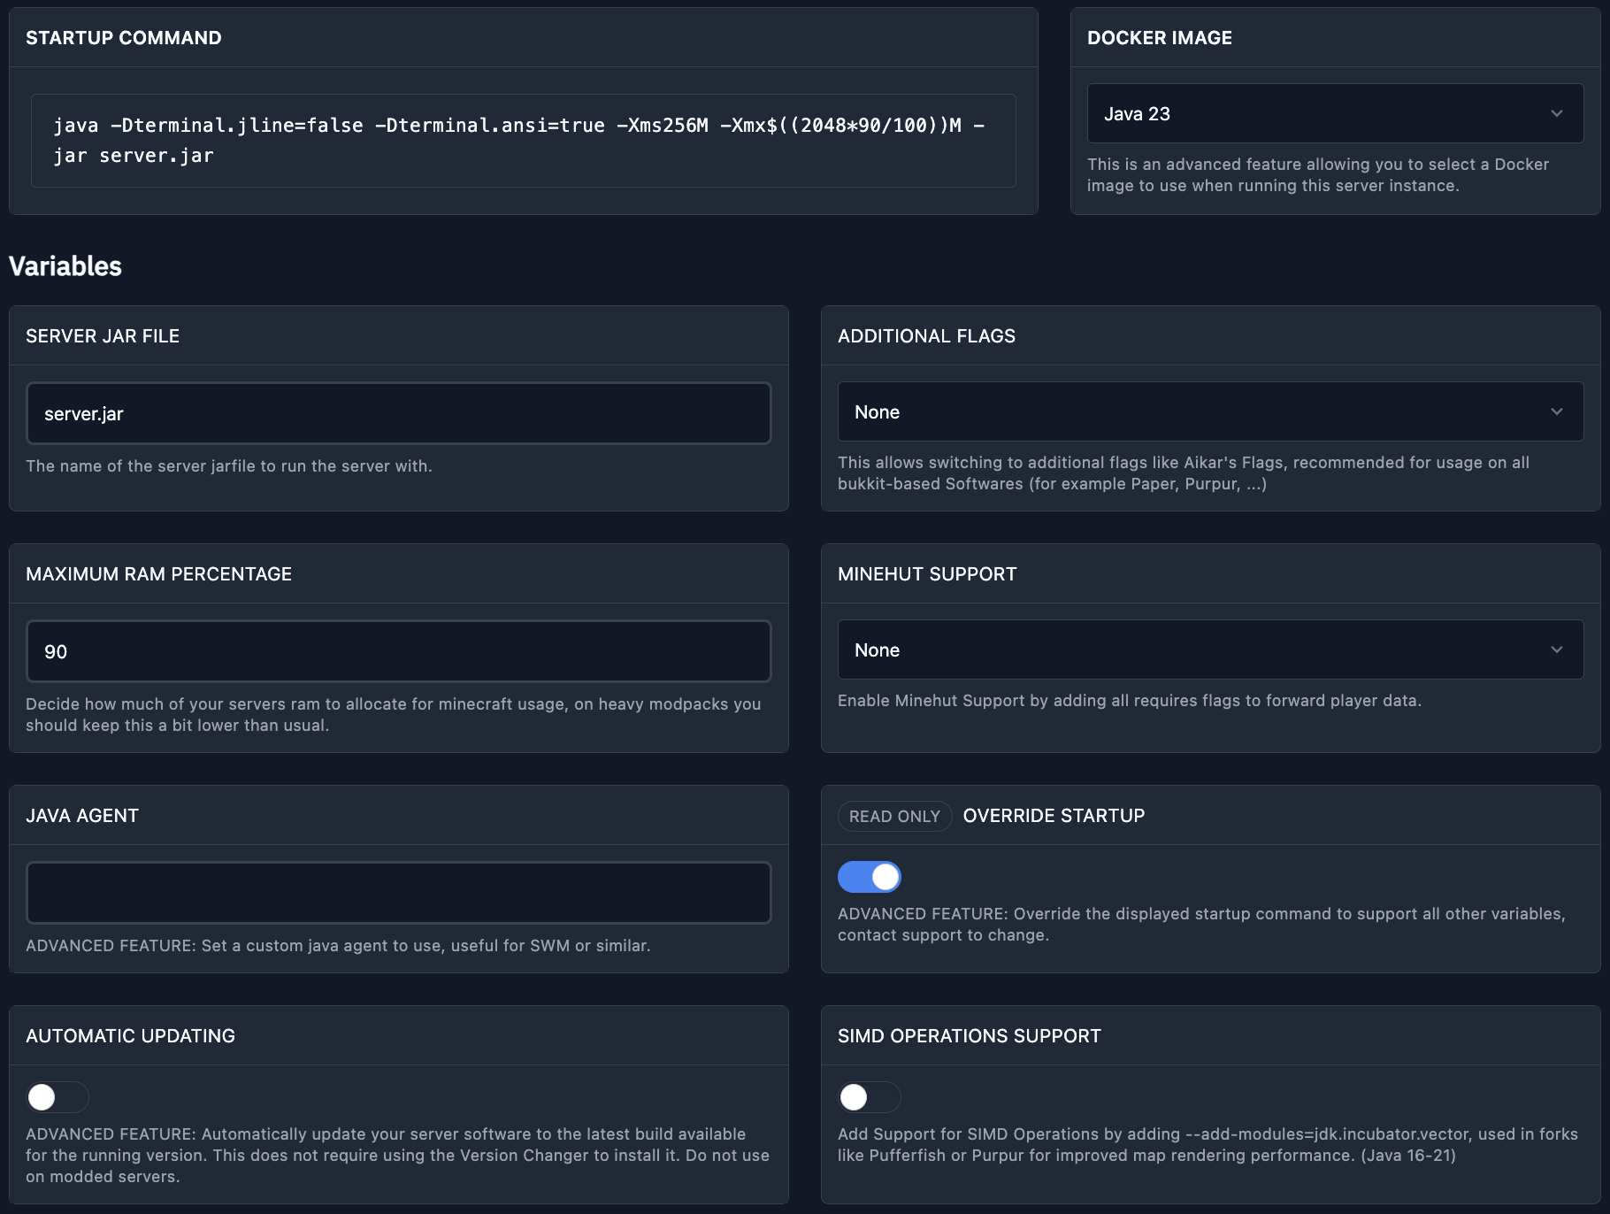The image size is (1610, 1214).
Task: Enable Automatic Updating
Action: point(57,1096)
